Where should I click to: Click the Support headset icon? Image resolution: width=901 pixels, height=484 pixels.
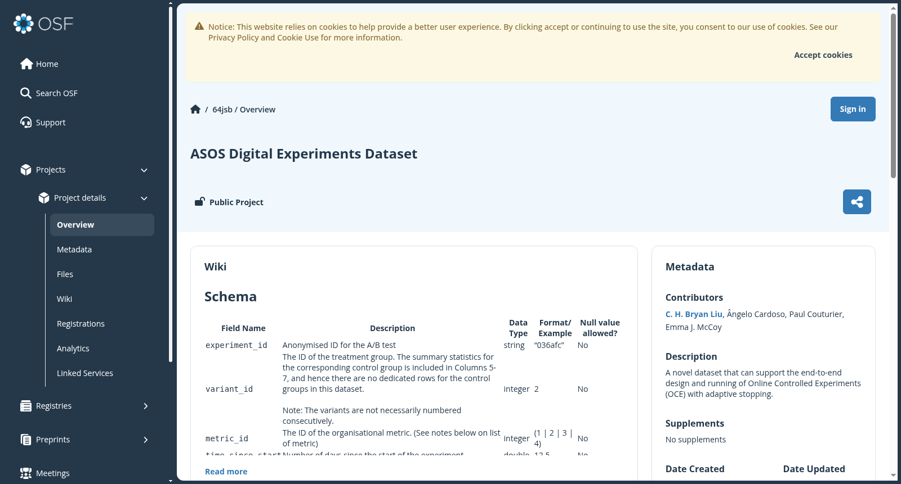(26, 123)
